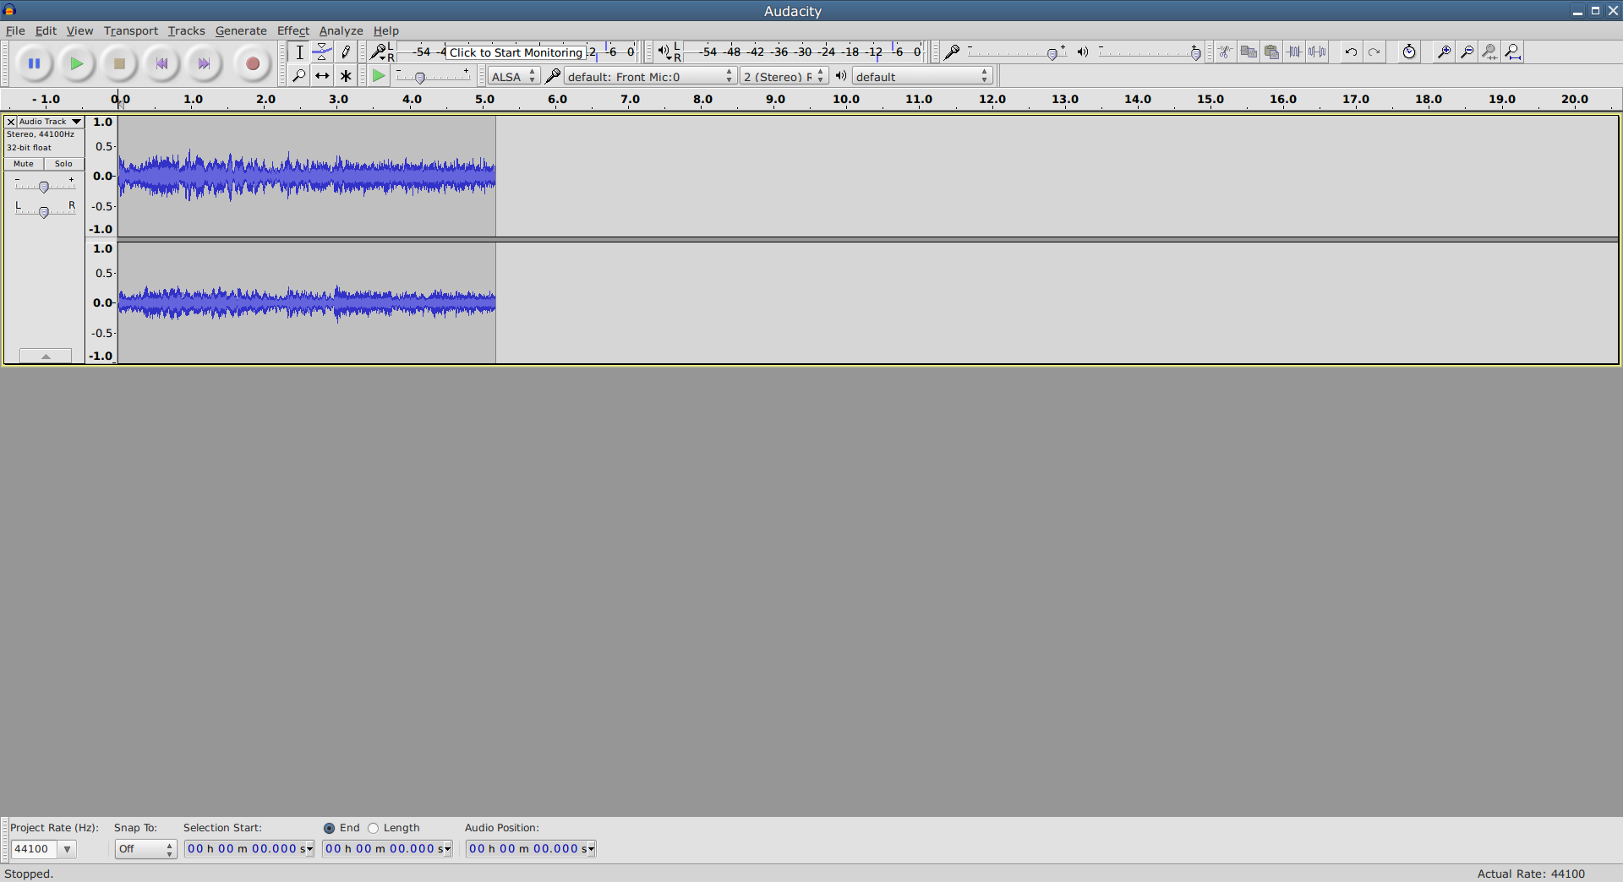The width and height of the screenshot is (1623, 882).
Task: Click the Cut scissors icon
Action: pyautogui.click(x=1225, y=52)
